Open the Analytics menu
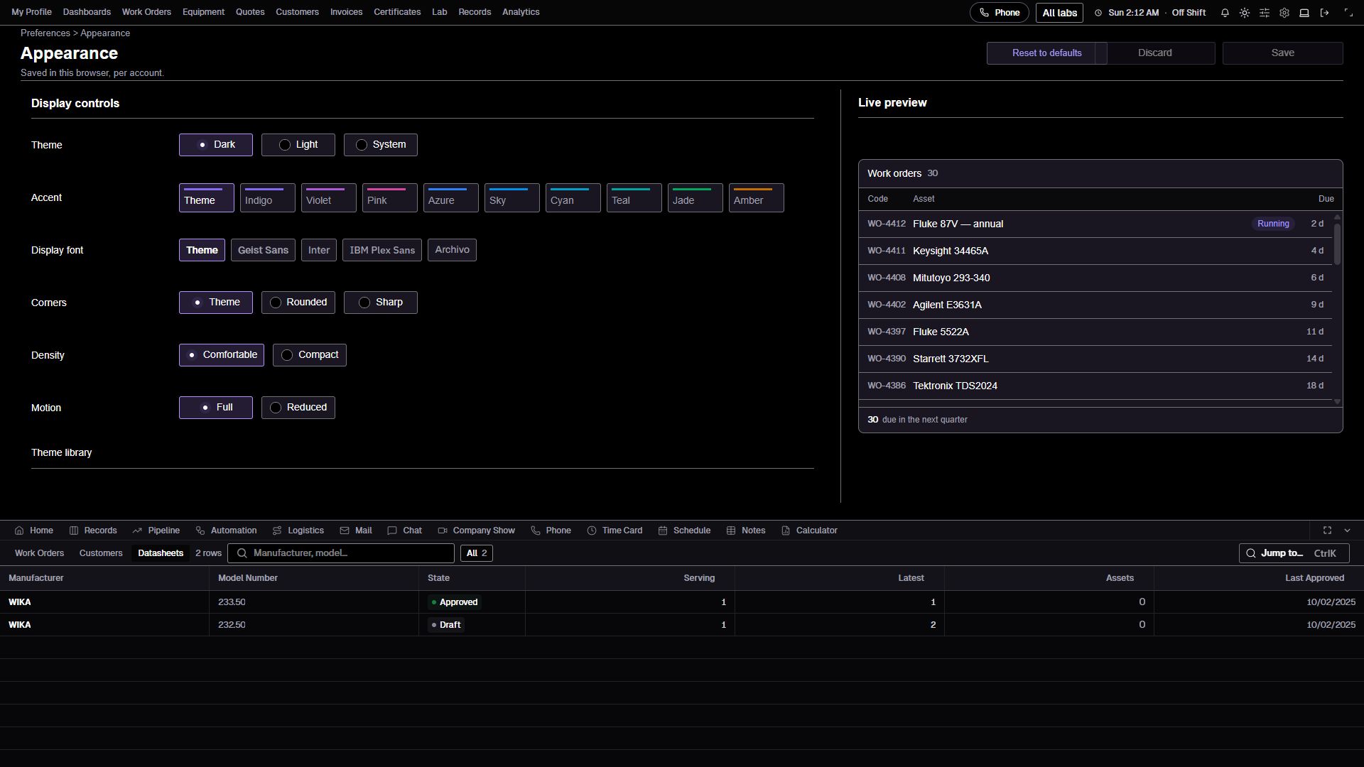1364x767 pixels. point(521,12)
